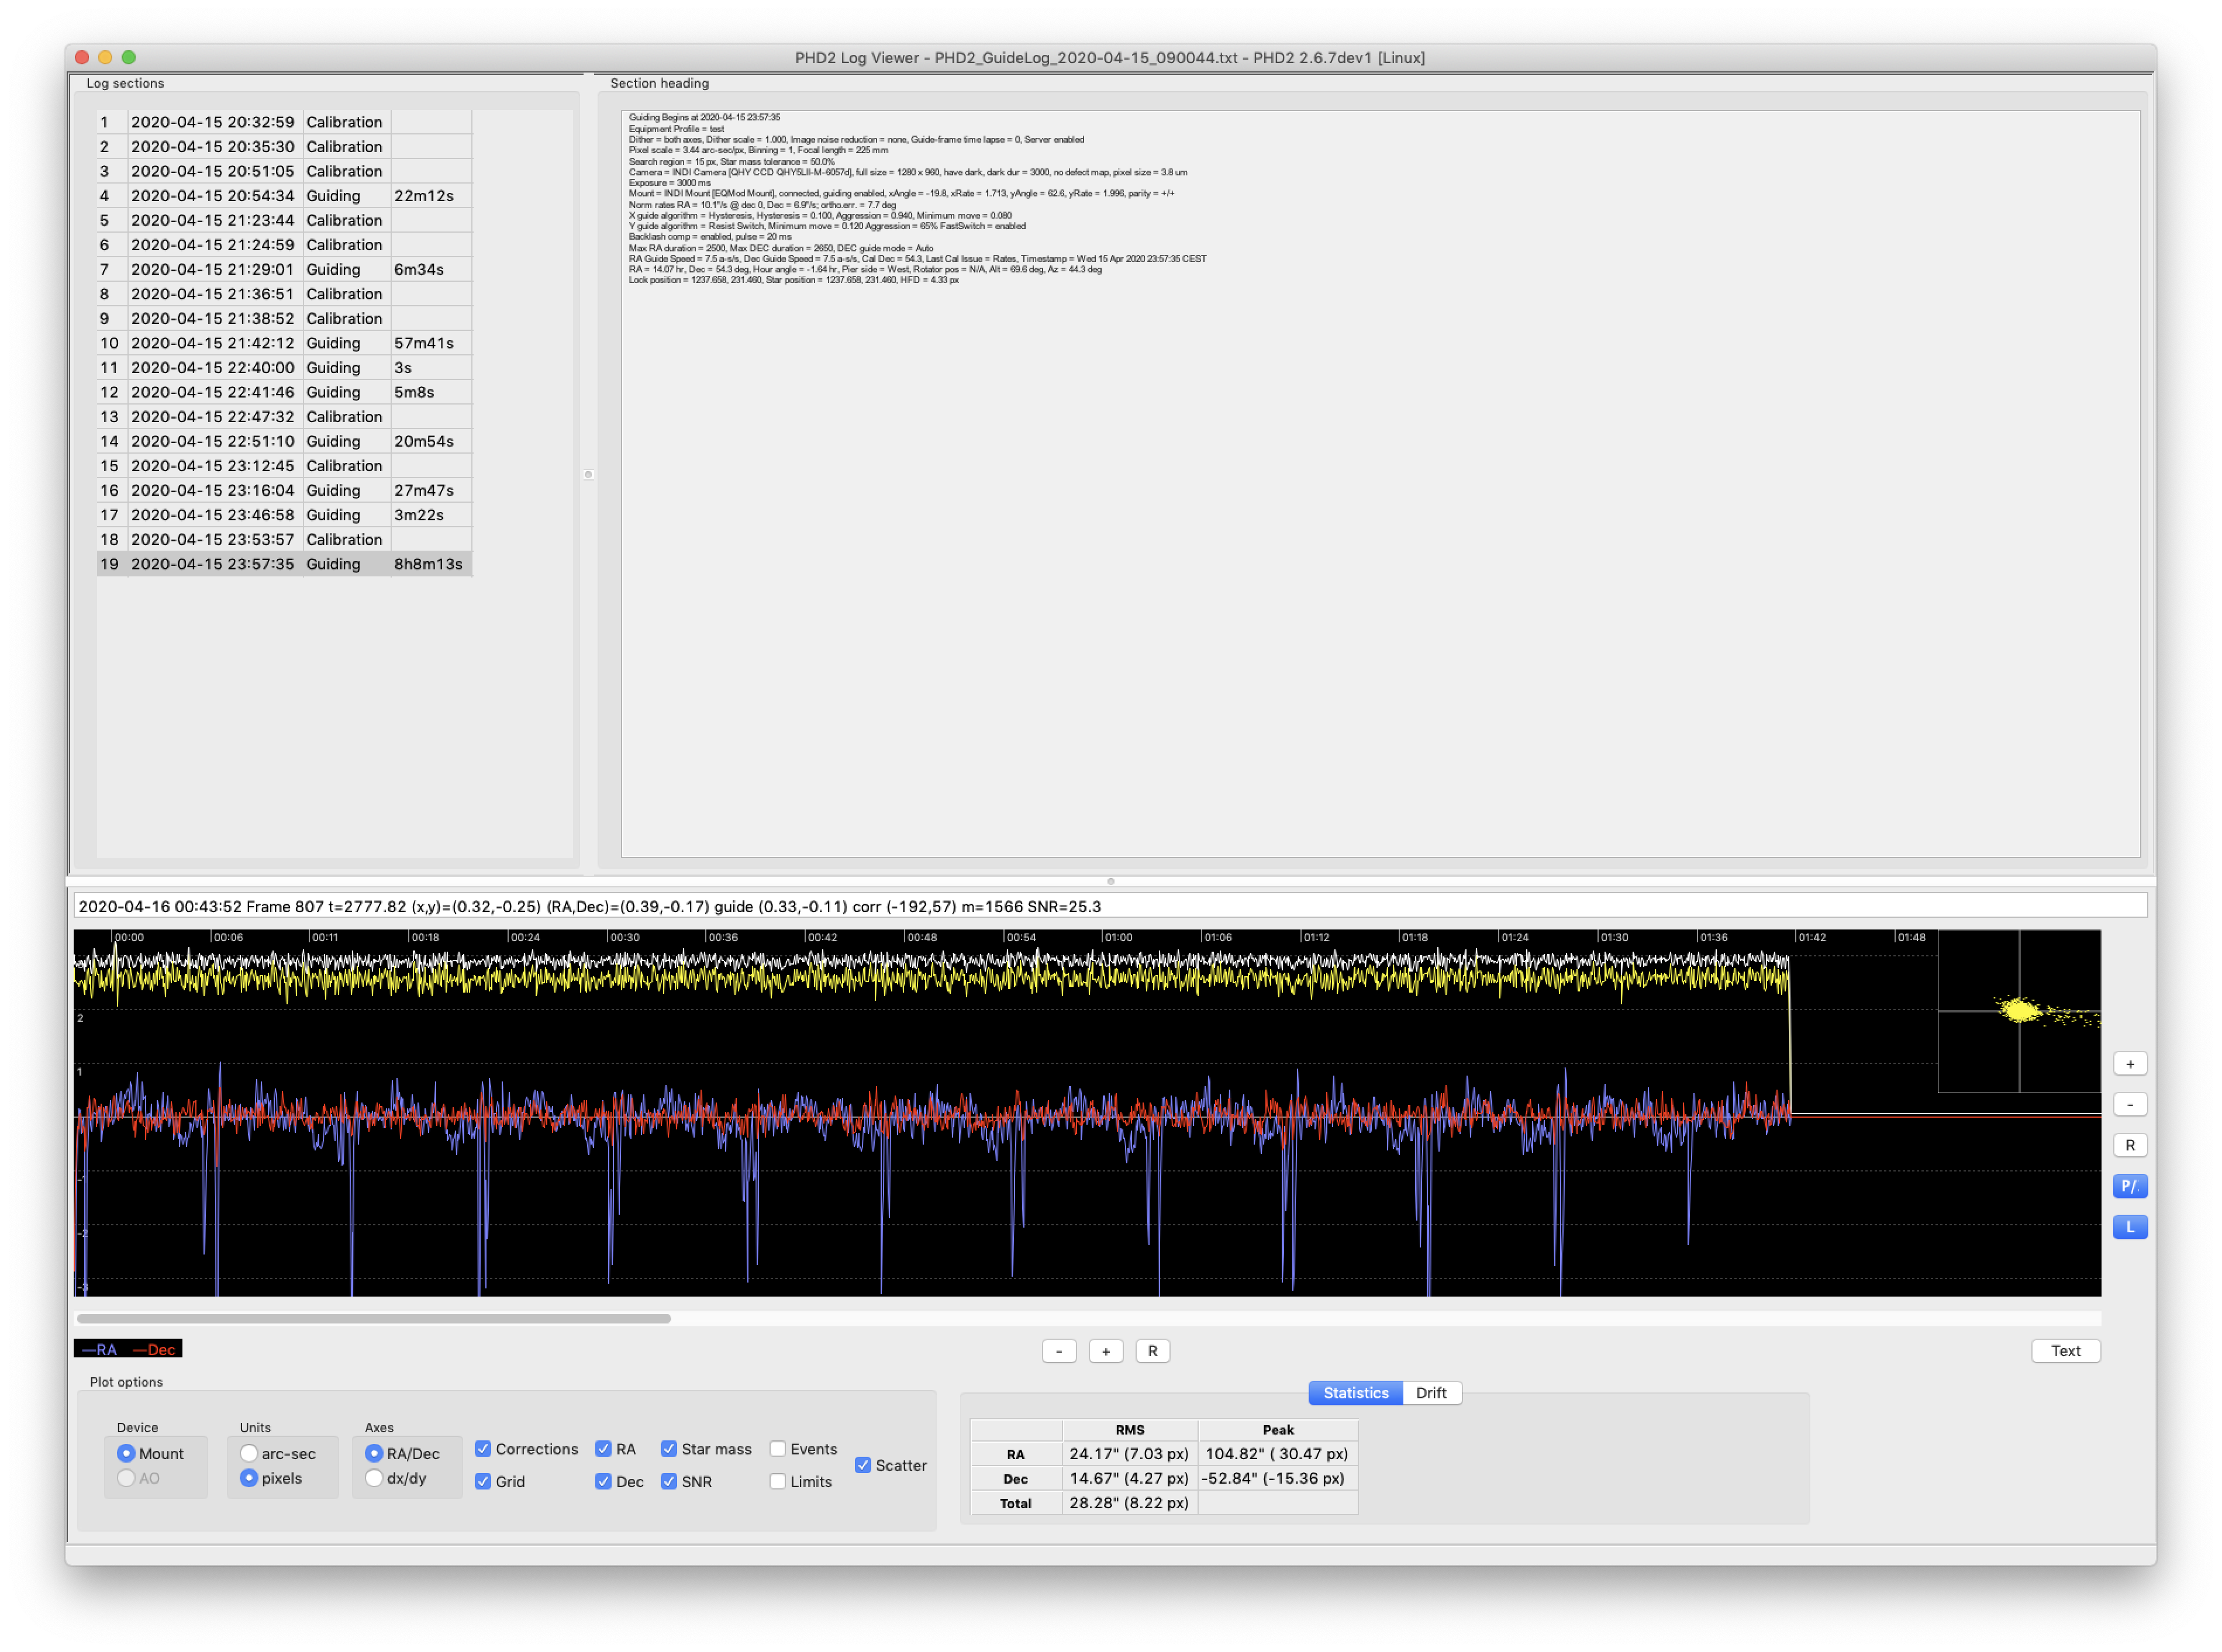The image size is (2222, 1652).
Task: Uncheck the Corrections checkbox
Action: 483,1449
